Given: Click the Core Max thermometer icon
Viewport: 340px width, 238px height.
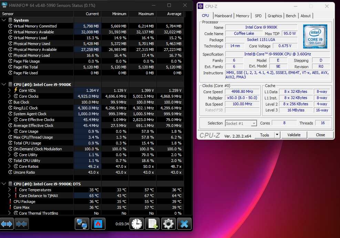Looking at the screenshot, I should click(10, 207).
